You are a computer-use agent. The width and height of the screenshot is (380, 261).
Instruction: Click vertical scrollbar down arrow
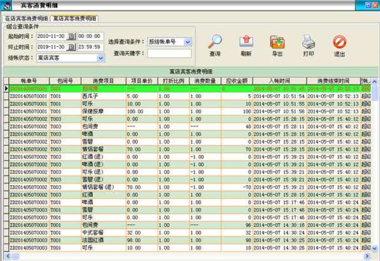coord(375,248)
